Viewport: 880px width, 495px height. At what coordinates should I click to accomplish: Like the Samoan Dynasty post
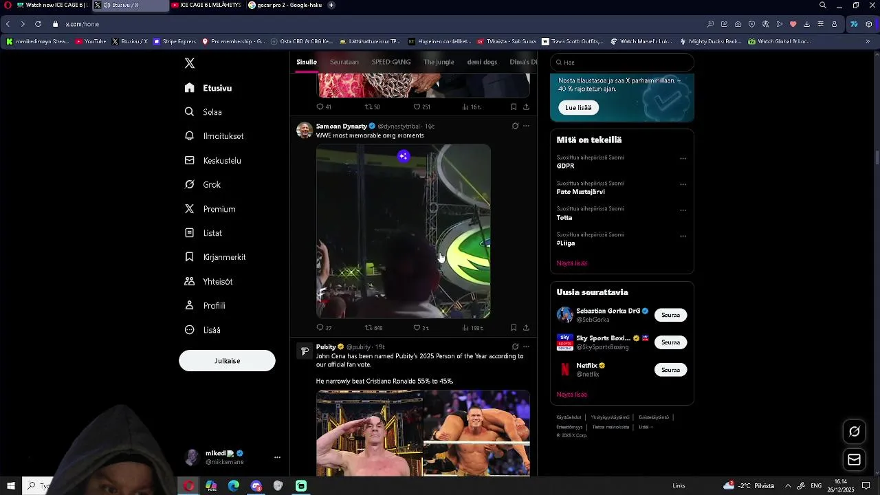point(417,328)
